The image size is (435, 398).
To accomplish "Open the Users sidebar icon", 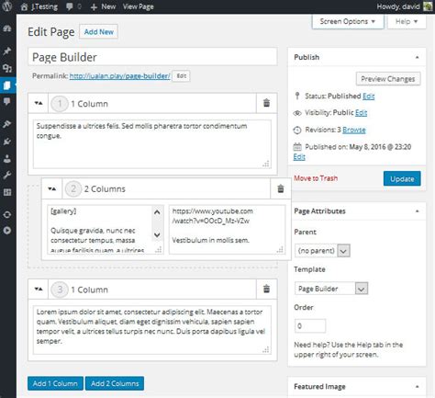I will click(x=7, y=158).
